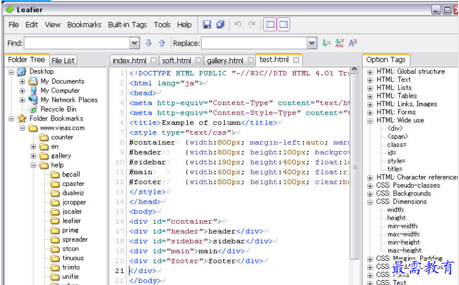Collapse the www.vieas.com folder node
Viewport: 459px width, 285px height.
coord(22,128)
